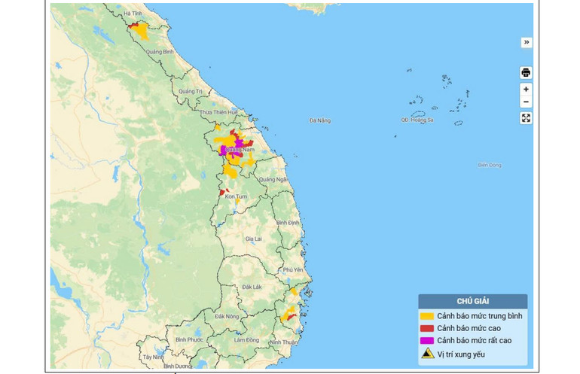Click the print map icon
This screenshot has height=374, width=580.
(526, 73)
